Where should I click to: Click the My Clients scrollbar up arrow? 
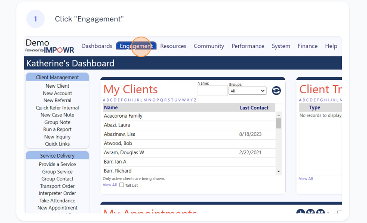click(279, 115)
